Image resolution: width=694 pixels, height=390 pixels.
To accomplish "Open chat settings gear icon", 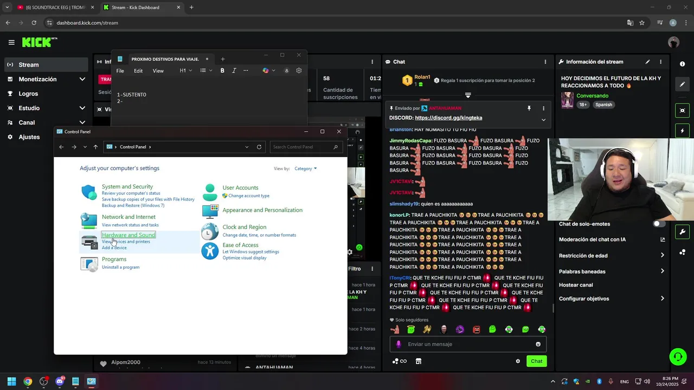I will pos(518,361).
